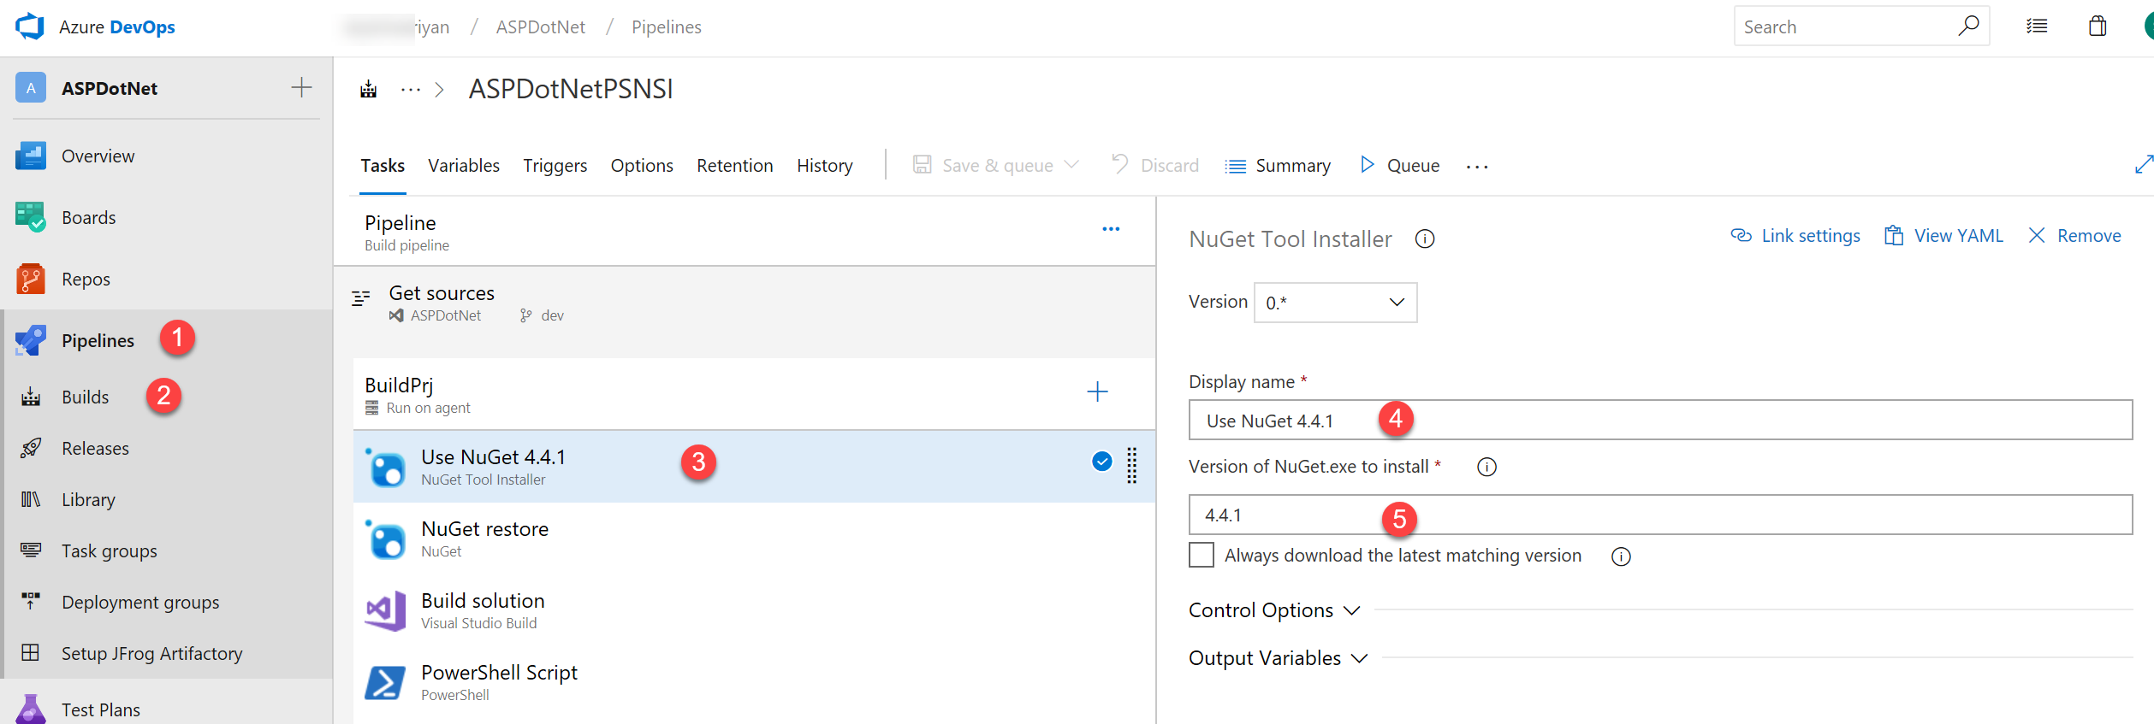This screenshot has height=724, width=2154.
Task: Select the Get sources step
Action: 745,303
